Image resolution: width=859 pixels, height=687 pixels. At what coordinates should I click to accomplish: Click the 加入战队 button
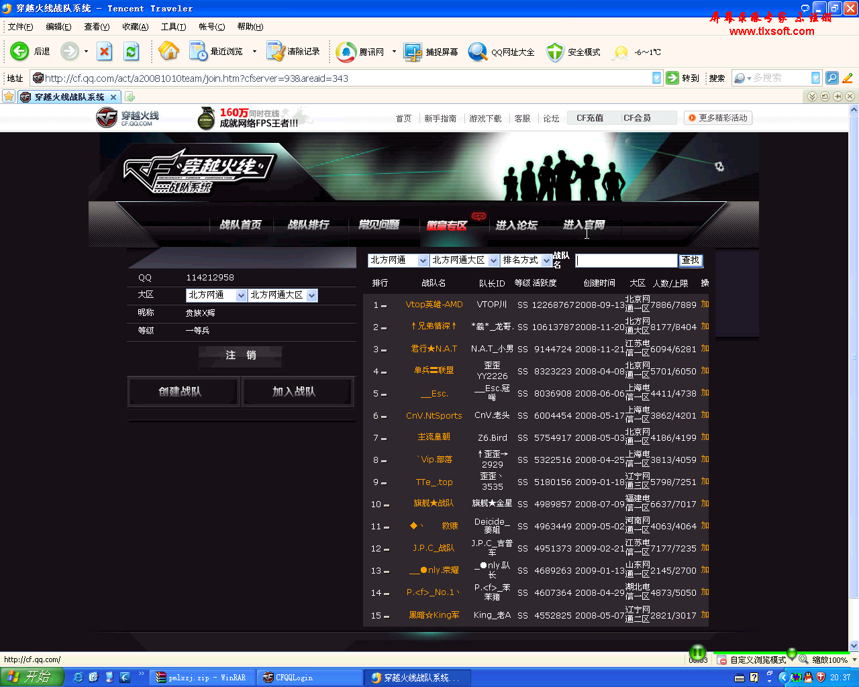(297, 392)
